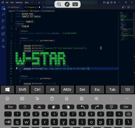This screenshot has width=135, height=128.
Task: Switch to Program.cs tab
Action: click(32, 7)
